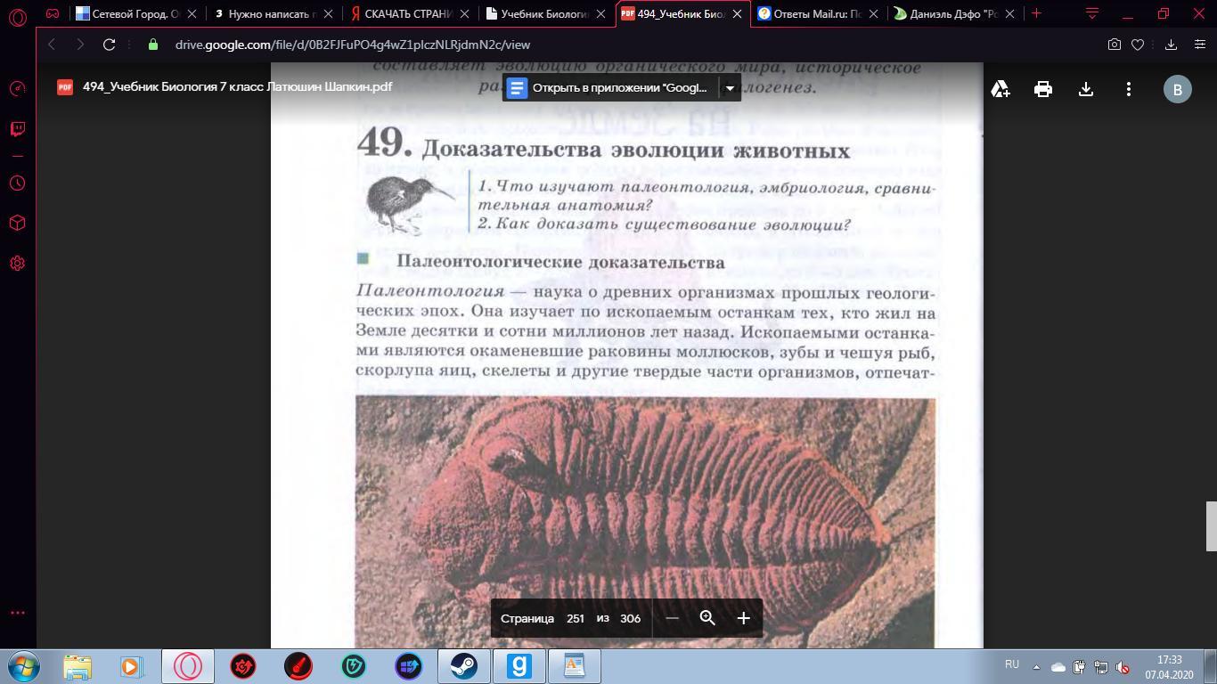Click the kiwi bird illustration
The width and height of the screenshot is (1217, 684).
point(408,203)
